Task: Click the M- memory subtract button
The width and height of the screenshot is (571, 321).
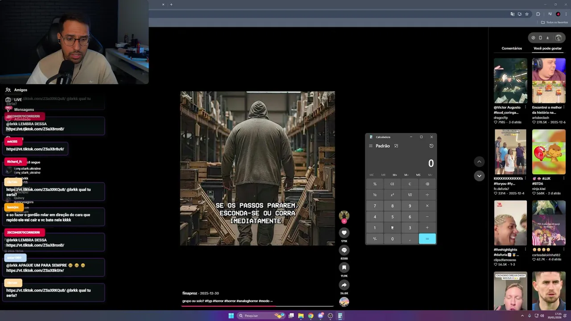Action: (406, 175)
